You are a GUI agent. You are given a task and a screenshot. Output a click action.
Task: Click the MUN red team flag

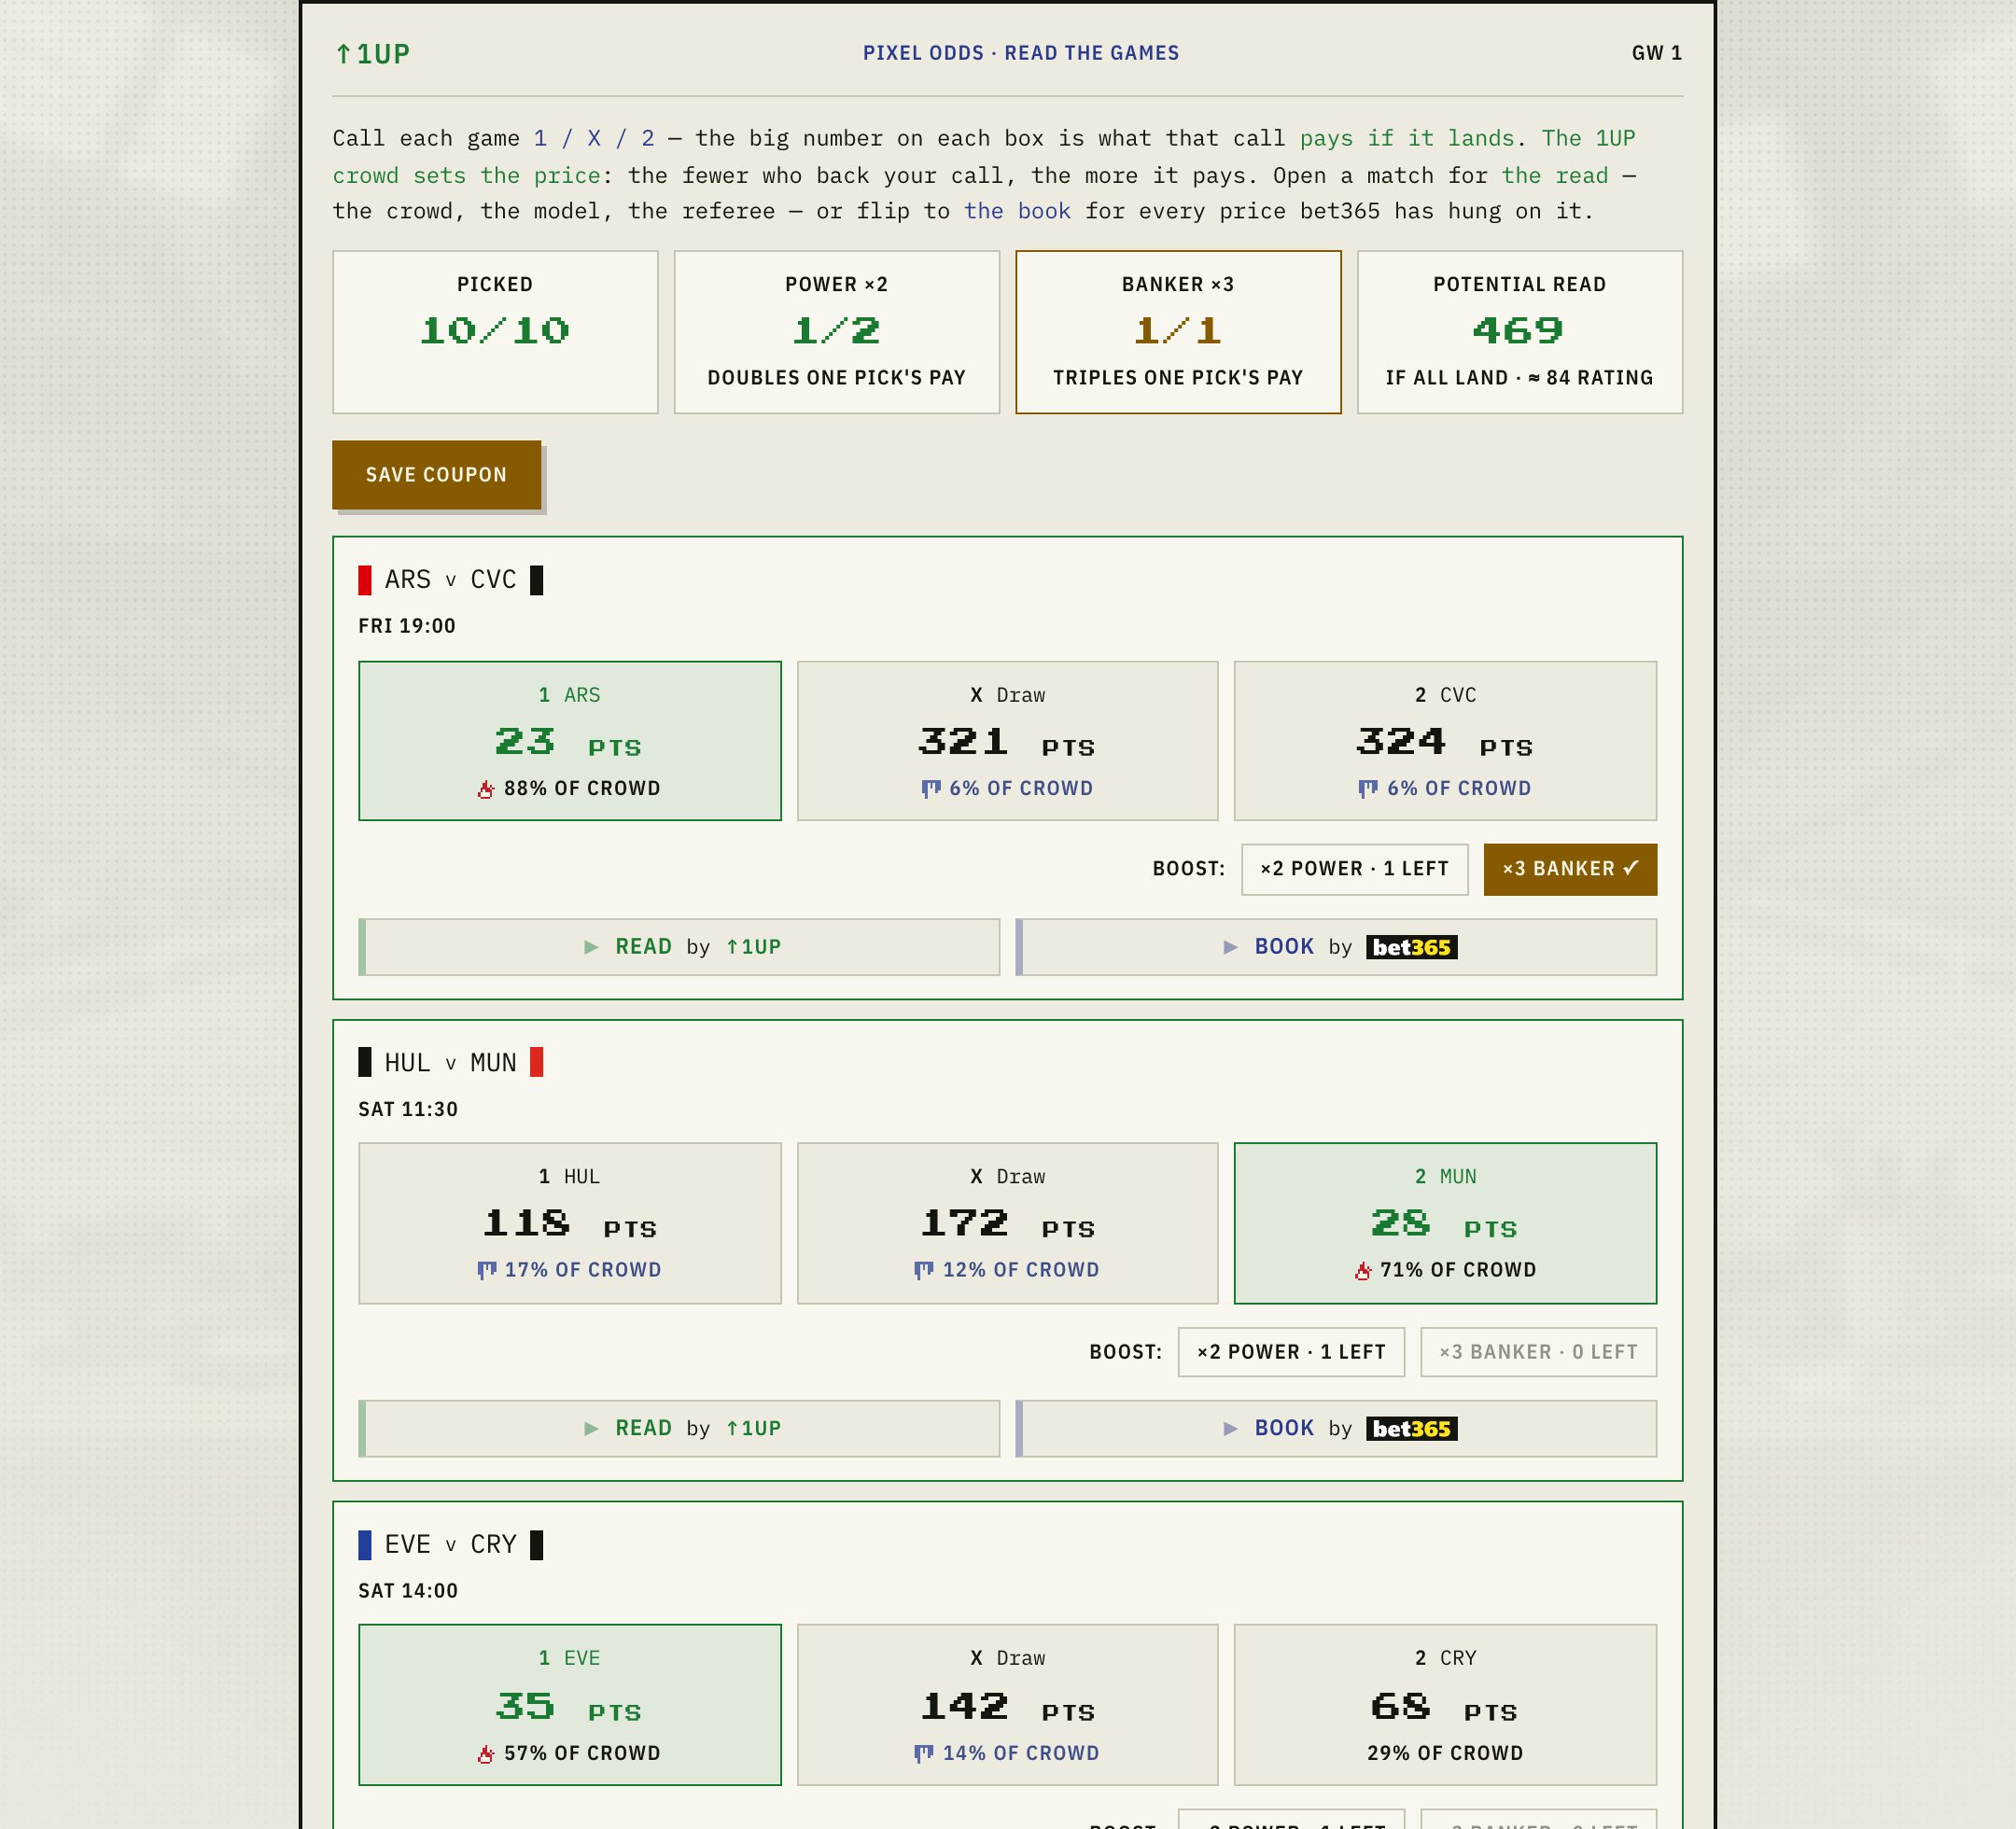537,1062
